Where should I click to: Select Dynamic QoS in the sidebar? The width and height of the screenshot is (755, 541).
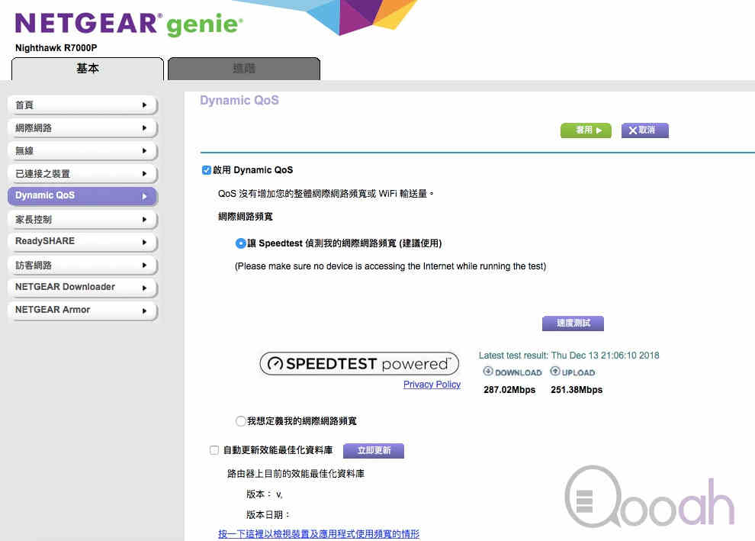(82, 196)
